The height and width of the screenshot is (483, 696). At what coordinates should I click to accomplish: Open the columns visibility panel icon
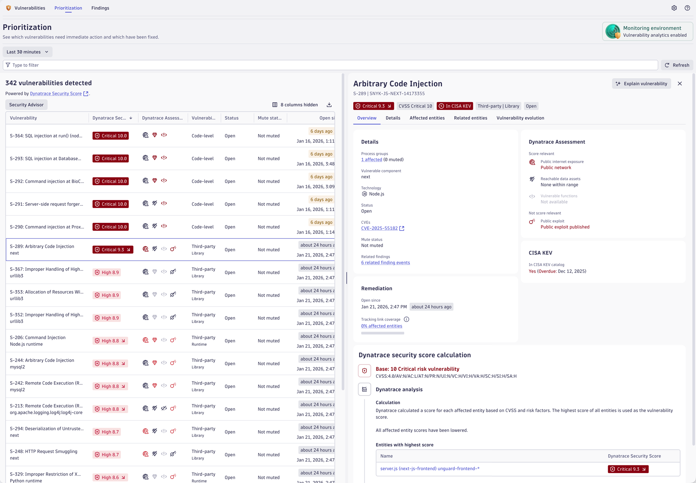pos(275,105)
